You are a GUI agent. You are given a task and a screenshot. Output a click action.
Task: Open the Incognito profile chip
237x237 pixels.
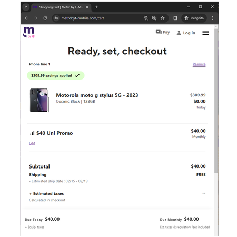click(194, 18)
